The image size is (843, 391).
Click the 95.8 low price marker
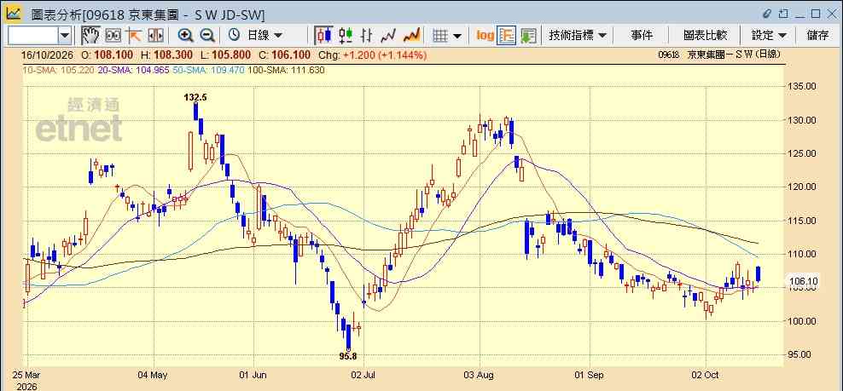click(348, 355)
